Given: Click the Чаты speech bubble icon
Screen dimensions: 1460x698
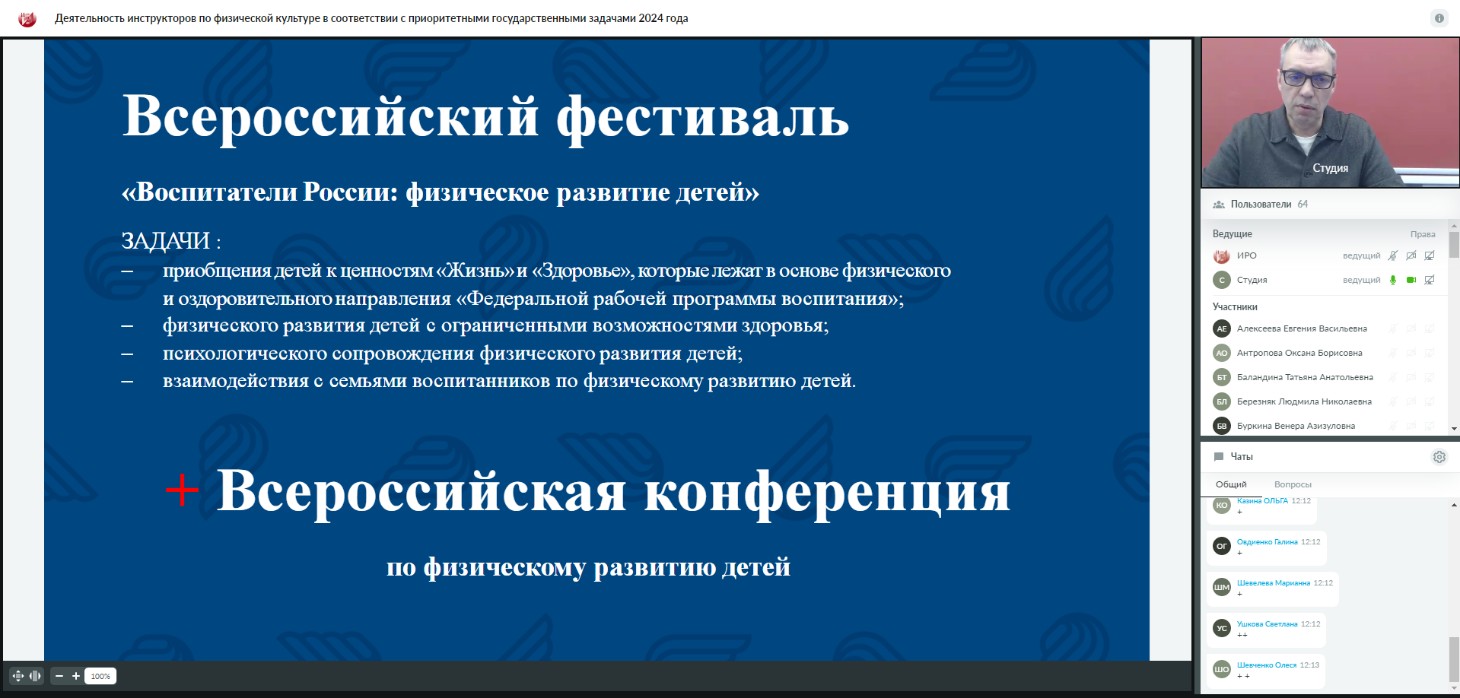Looking at the screenshot, I should point(1219,457).
